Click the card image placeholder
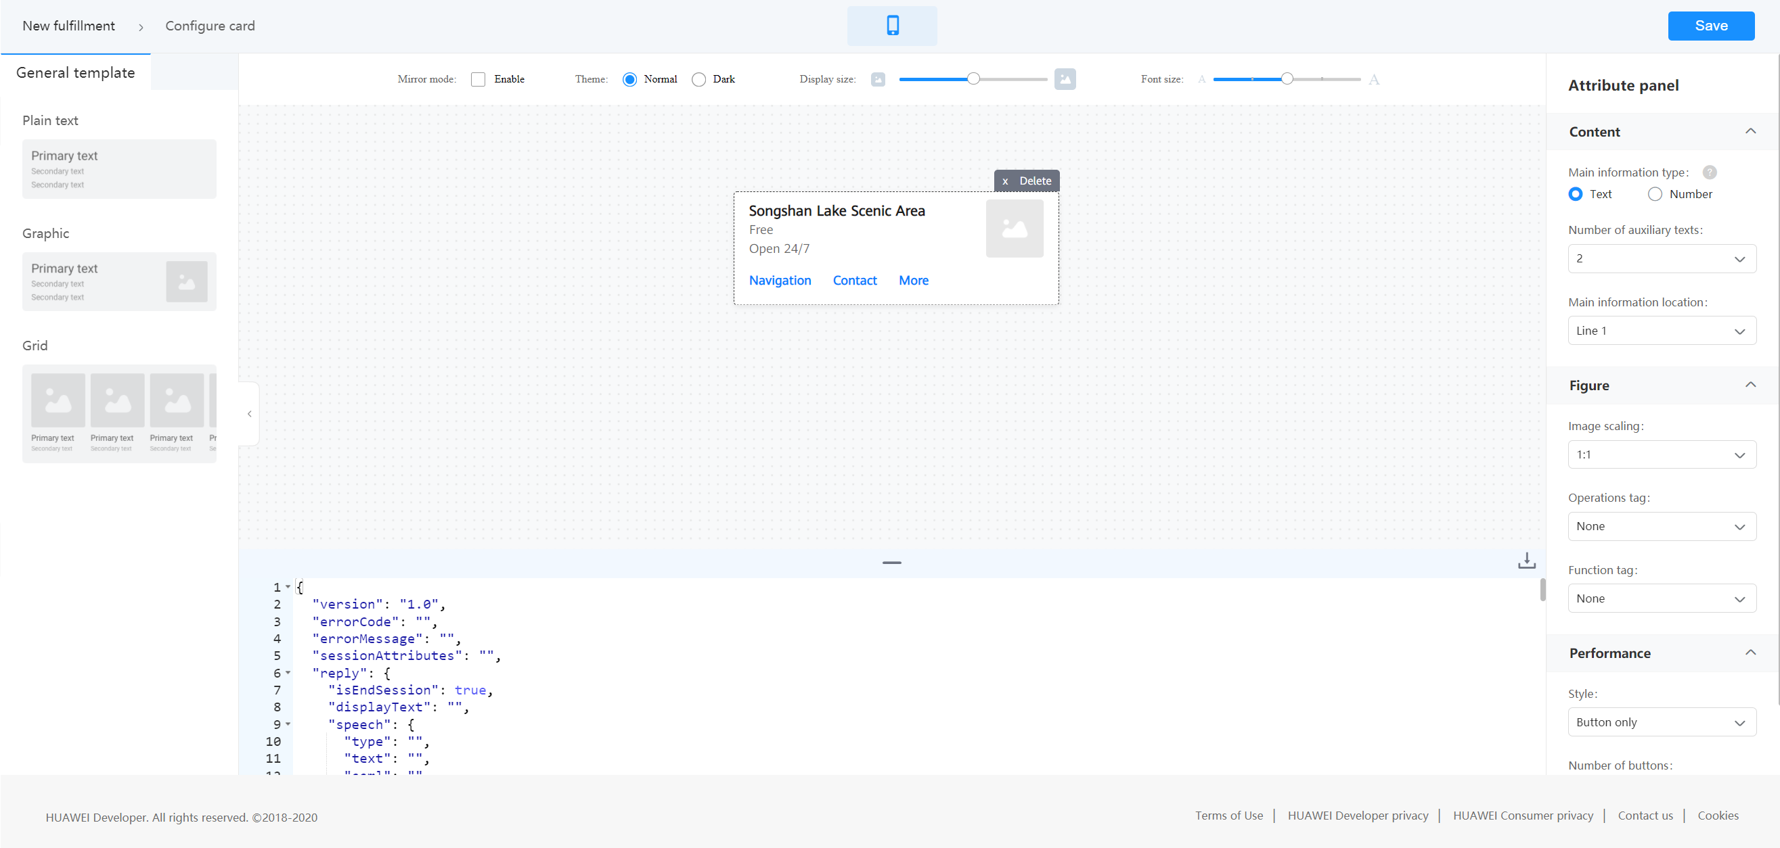Image resolution: width=1780 pixels, height=848 pixels. (x=1015, y=229)
